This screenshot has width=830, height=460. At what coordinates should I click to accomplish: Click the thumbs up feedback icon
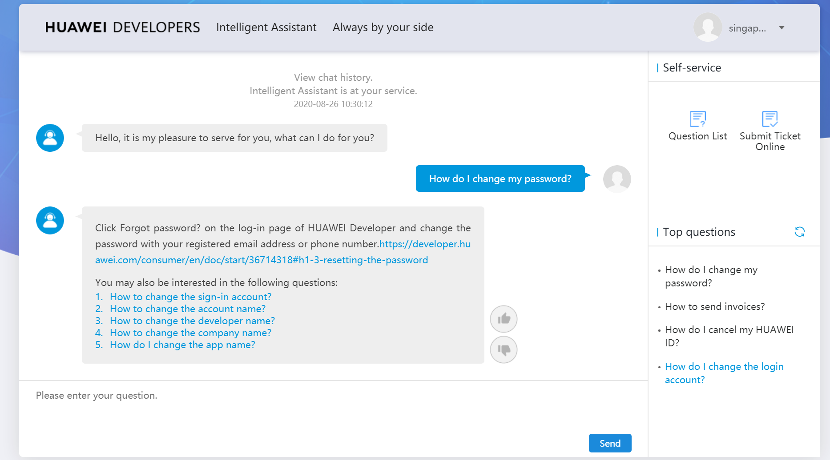[504, 319]
